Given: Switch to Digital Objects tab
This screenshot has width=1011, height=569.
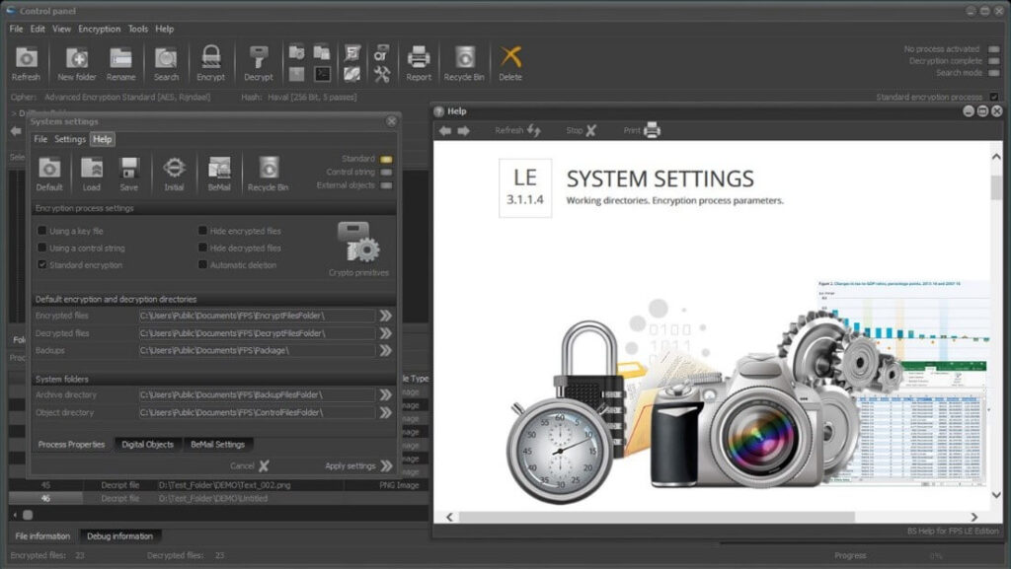Looking at the screenshot, I should (148, 444).
